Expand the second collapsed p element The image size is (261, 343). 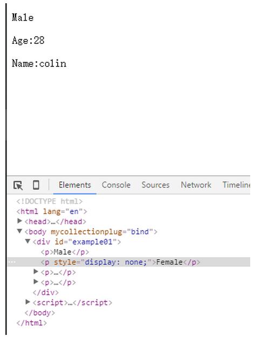pos(36,282)
